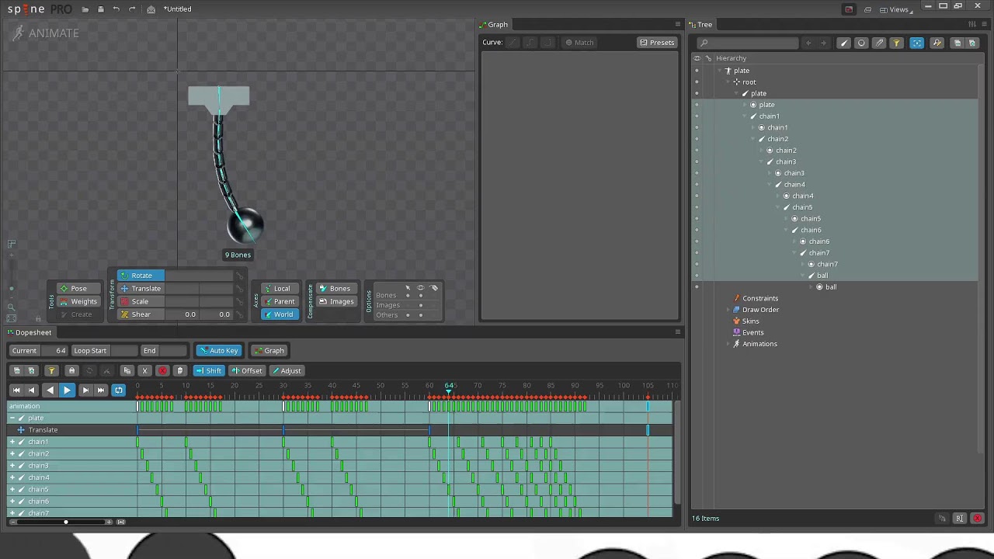
Task: Click the Presets button in Graph
Action: pyautogui.click(x=657, y=43)
